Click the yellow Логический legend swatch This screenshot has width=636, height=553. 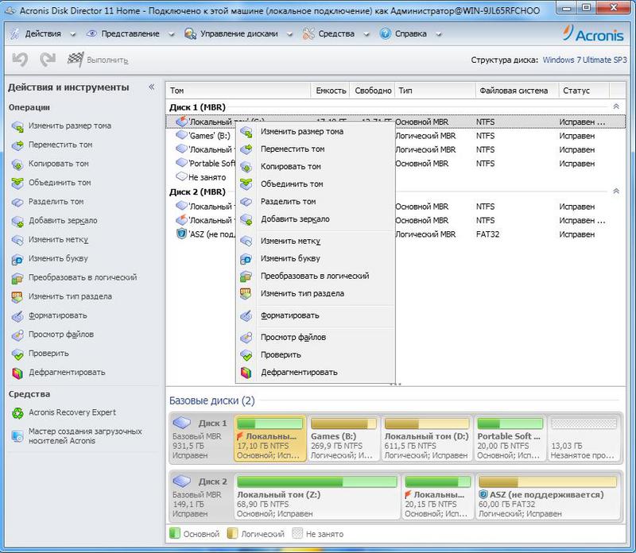pyautogui.click(x=232, y=533)
